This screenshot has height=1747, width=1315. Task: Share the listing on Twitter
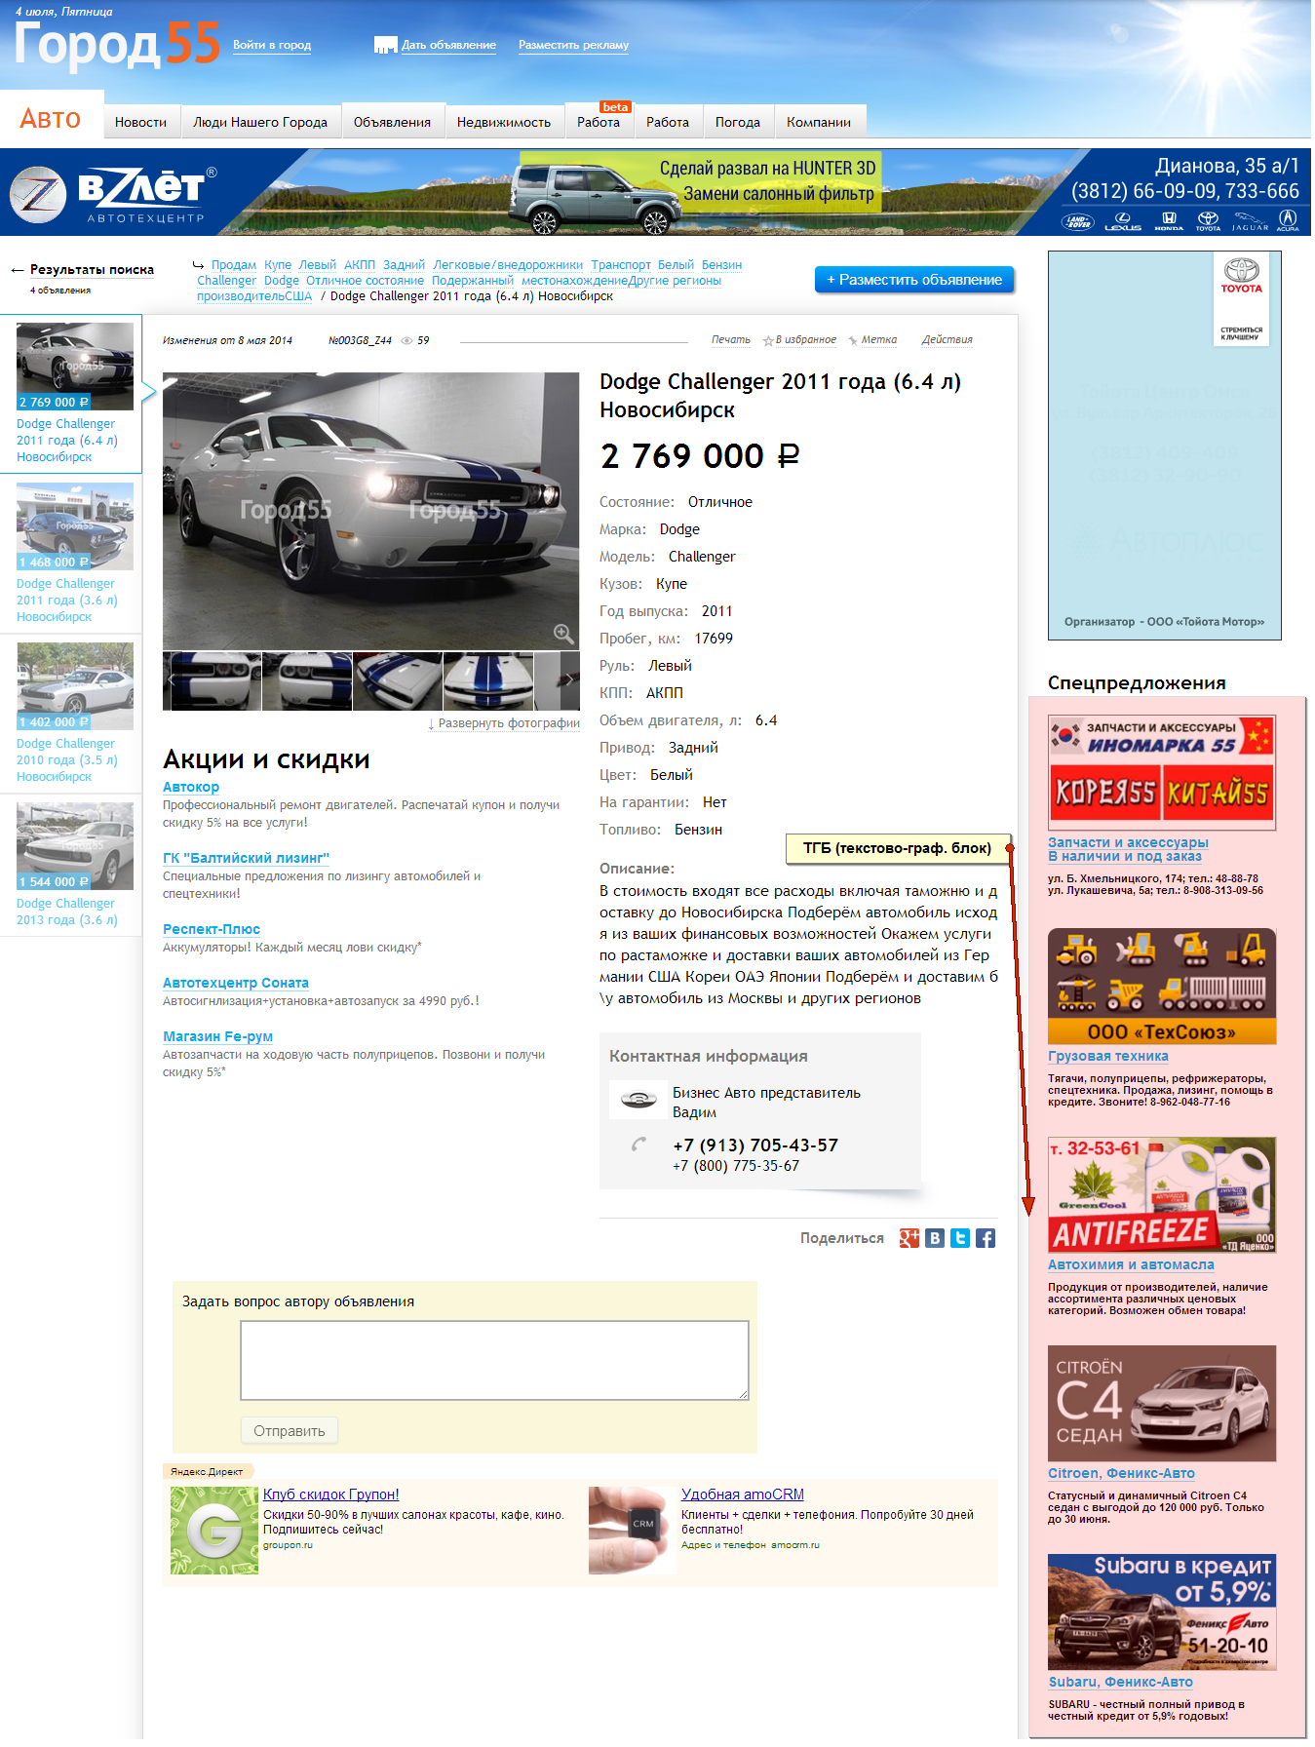click(960, 1238)
